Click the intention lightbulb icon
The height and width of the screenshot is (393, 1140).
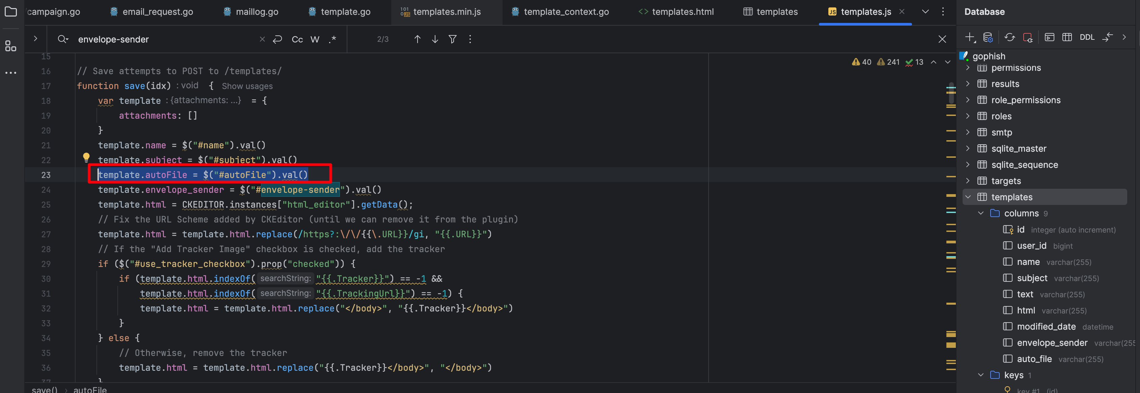[x=86, y=157]
